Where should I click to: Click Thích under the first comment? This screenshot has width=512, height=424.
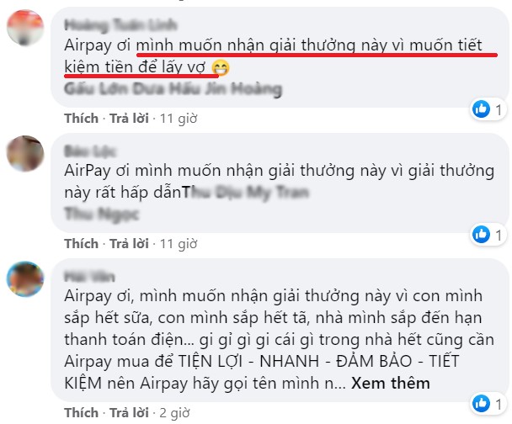tap(82, 118)
